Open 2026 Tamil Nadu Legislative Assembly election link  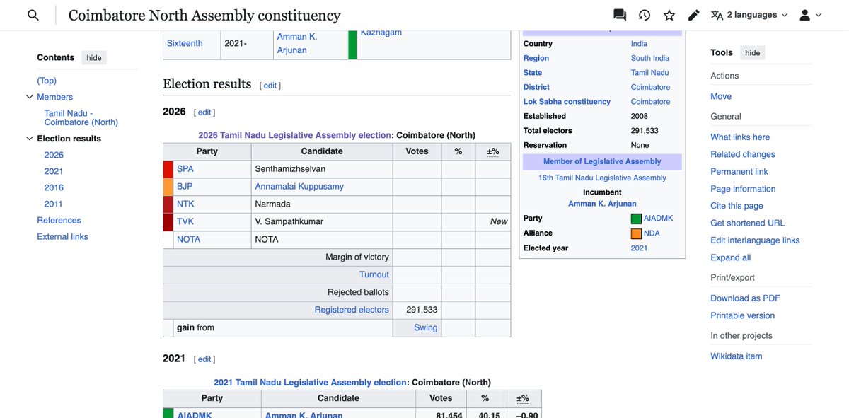(x=294, y=135)
